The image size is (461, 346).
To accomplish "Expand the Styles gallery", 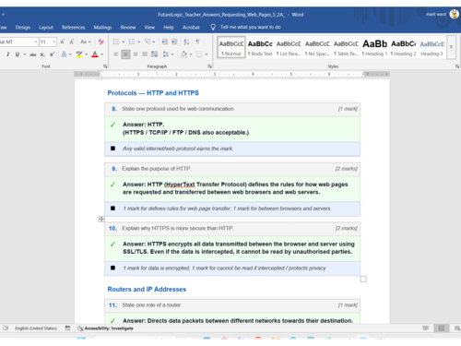I will pyautogui.click(x=451, y=47).
